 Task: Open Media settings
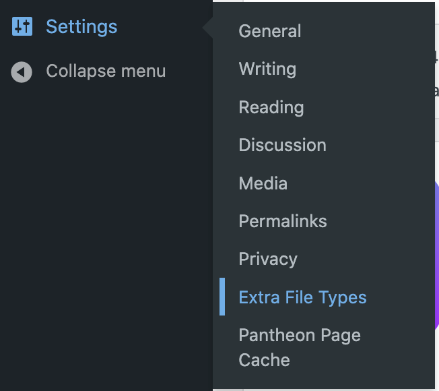point(263,183)
